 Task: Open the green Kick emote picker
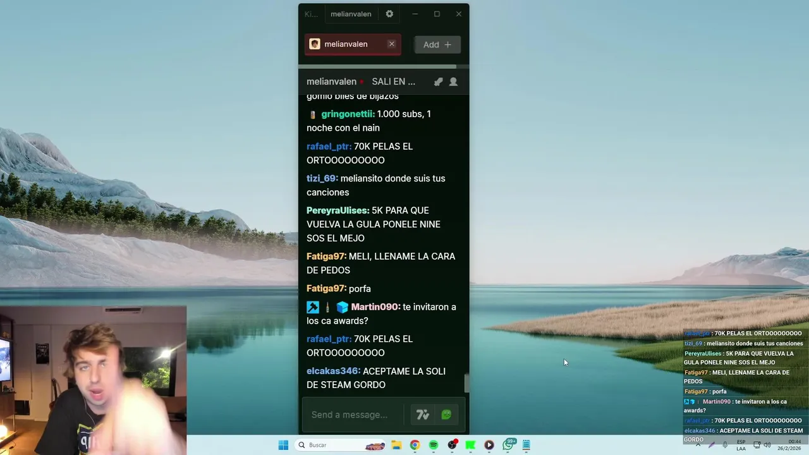click(x=446, y=415)
